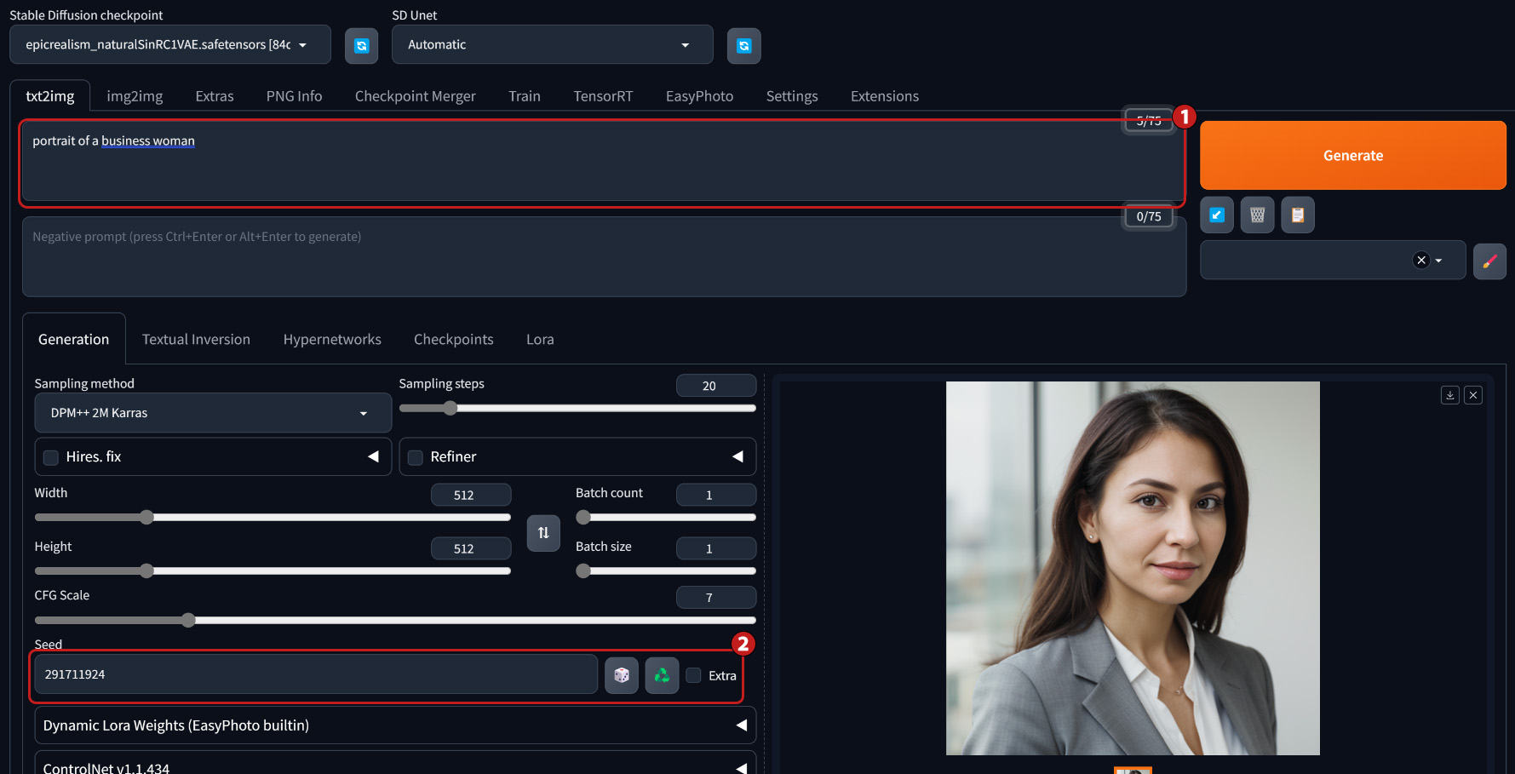Adjust the Sampling steps slider
Viewport: 1515px width, 774px height.
click(x=577, y=409)
